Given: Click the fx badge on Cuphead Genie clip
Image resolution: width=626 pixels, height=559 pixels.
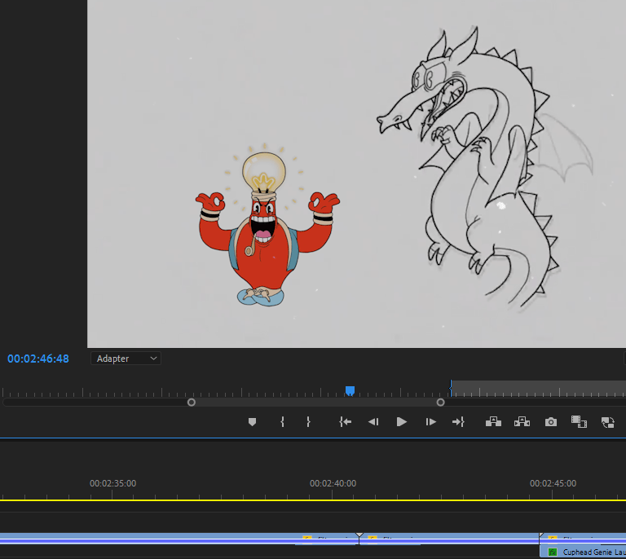Looking at the screenshot, I should click(553, 552).
